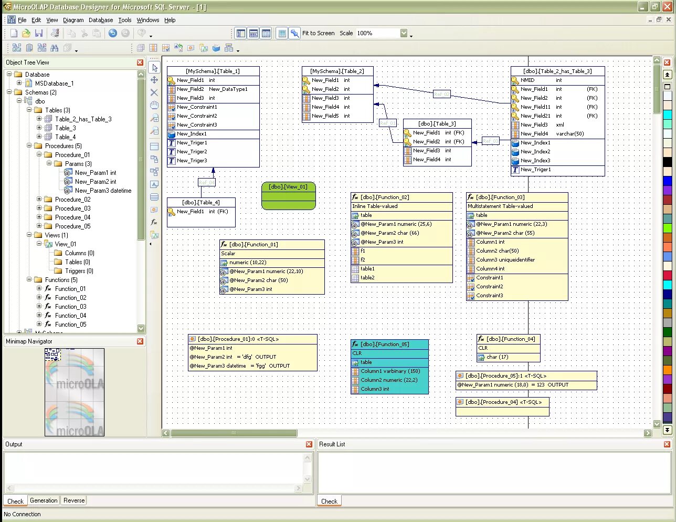Click the Fit to Screen button
This screenshot has height=522, width=676.
318,33
